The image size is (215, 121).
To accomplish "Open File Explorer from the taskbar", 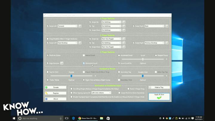I will tap(102, 118).
